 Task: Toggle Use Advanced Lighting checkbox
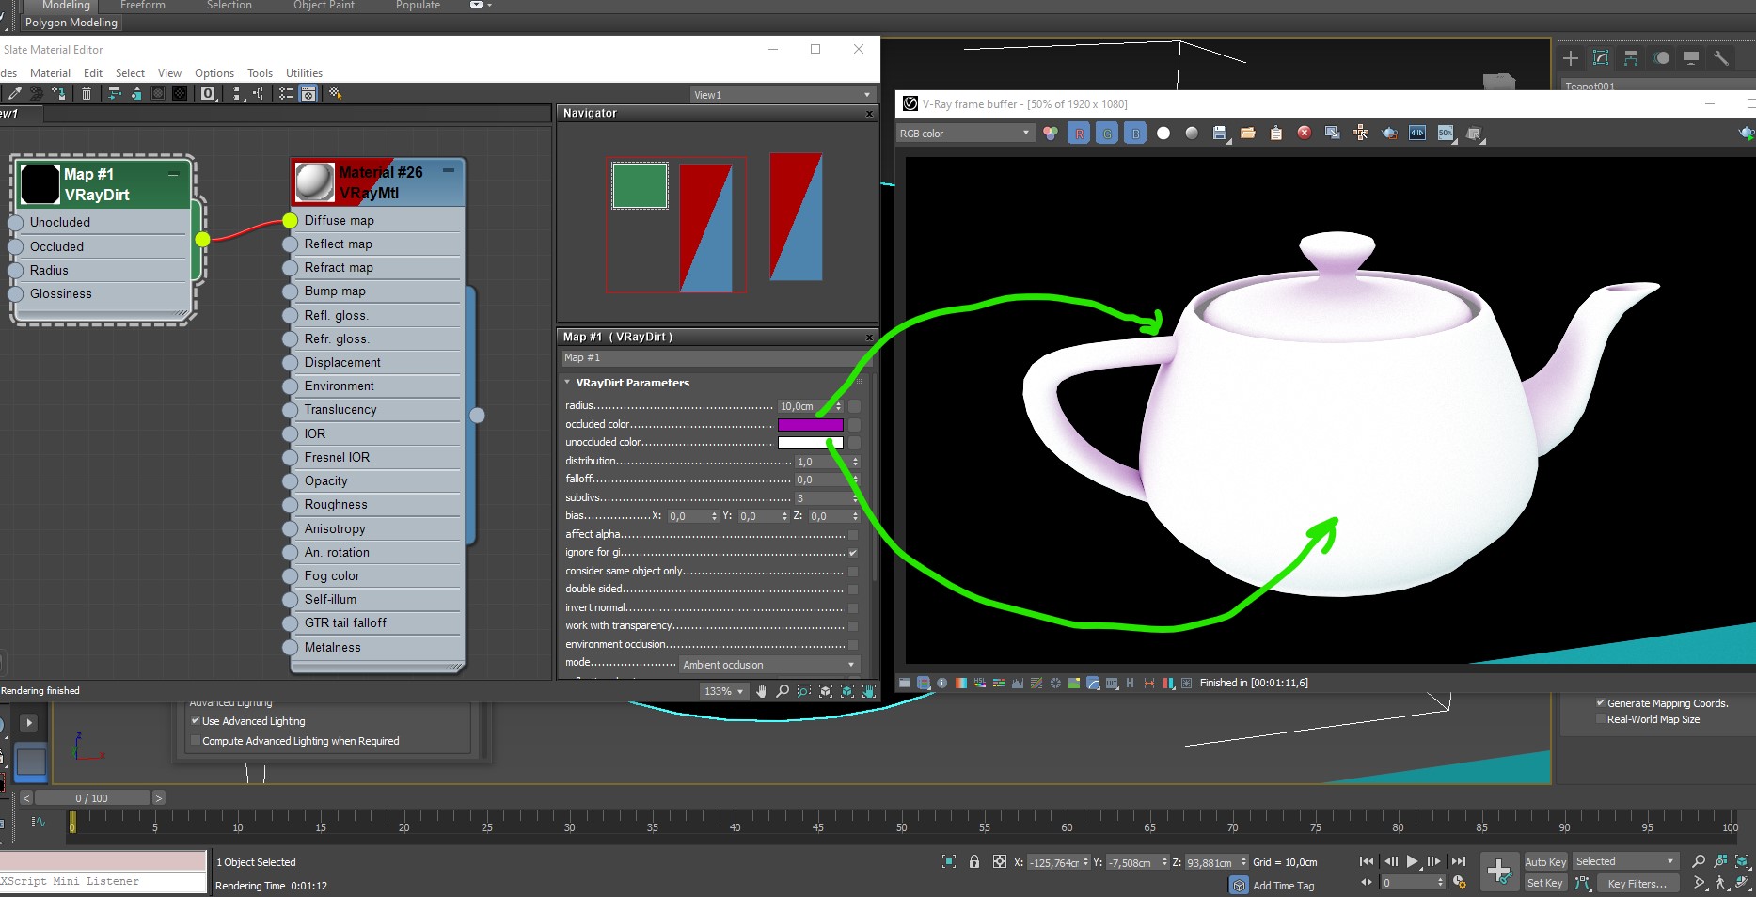(196, 721)
